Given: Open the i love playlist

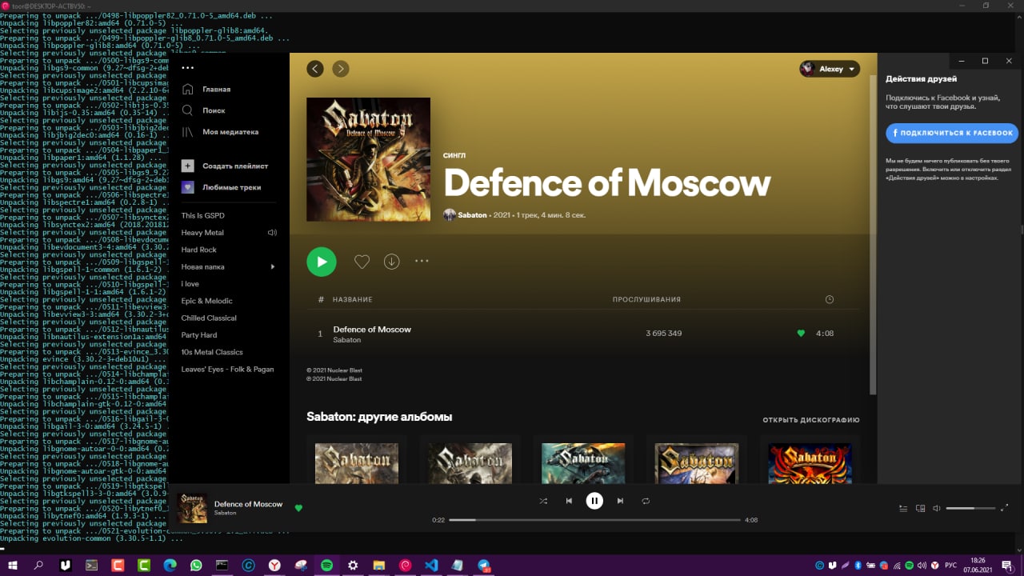Looking at the screenshot, I should click(x=190, y=284).
